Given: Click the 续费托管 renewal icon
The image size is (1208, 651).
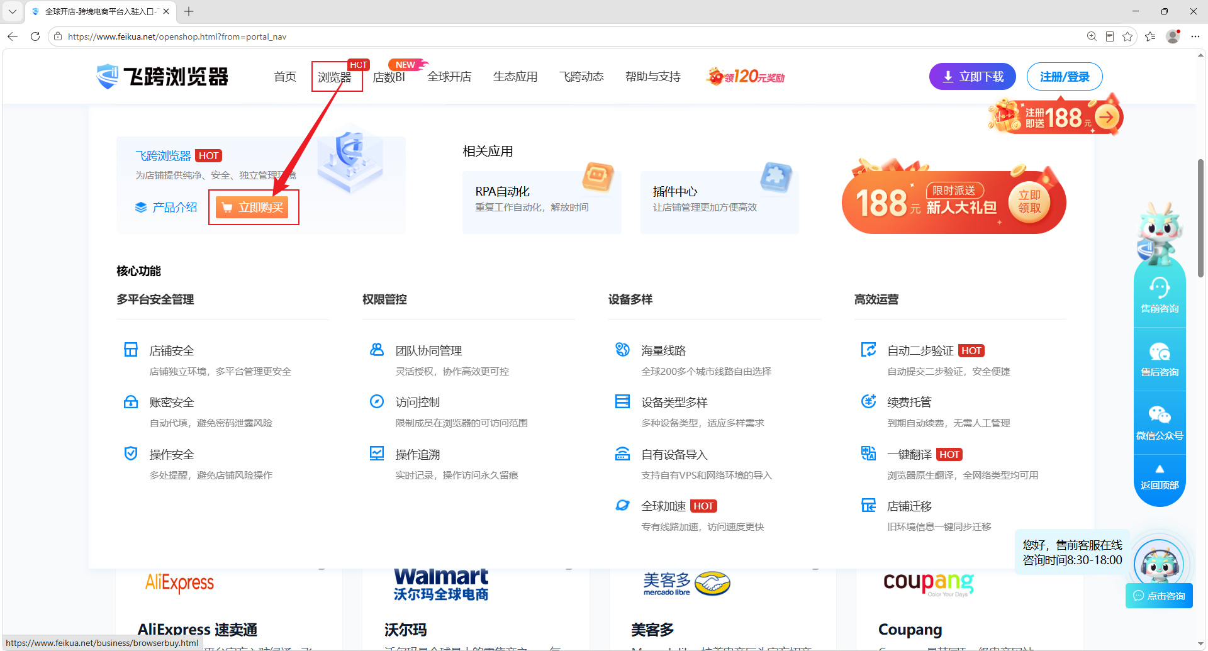Looking at the screenshot, I should pyautogui.click(x=869, y=401).
